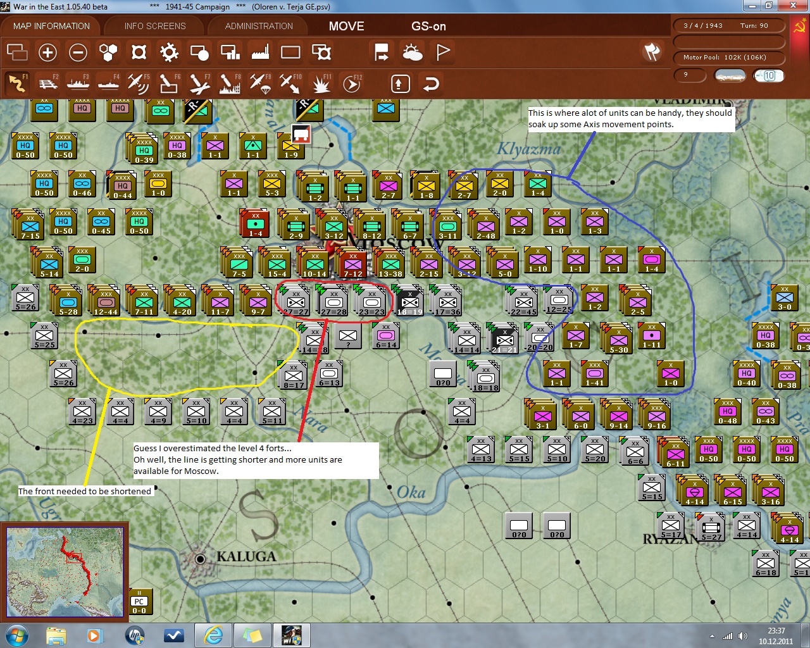The height and width of the screenshot is (648, 810).
Task: Select the Soviet 13-38 unit counter
Action: pyautogui.click(x=390, y=263)
